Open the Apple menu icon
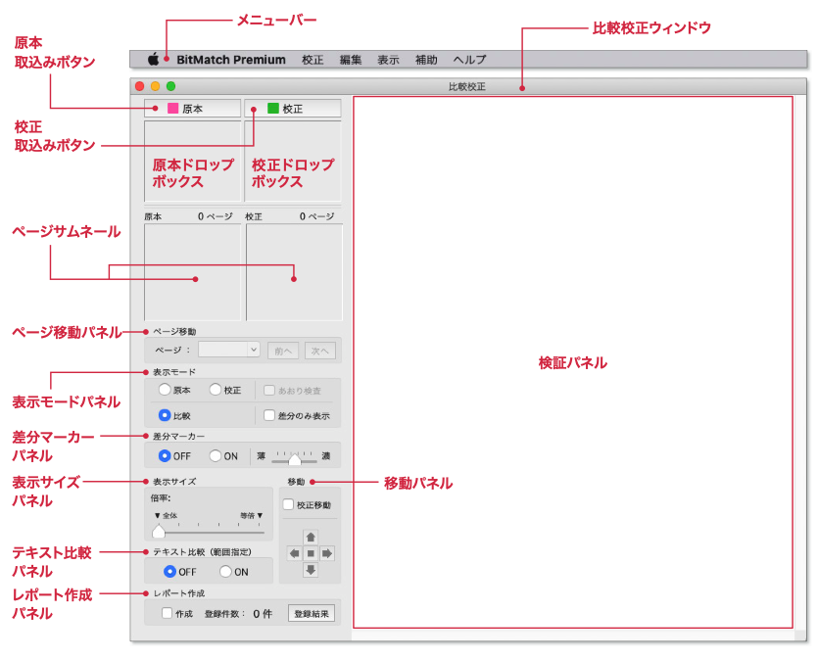The image size is (818, 659). (153, 60)
